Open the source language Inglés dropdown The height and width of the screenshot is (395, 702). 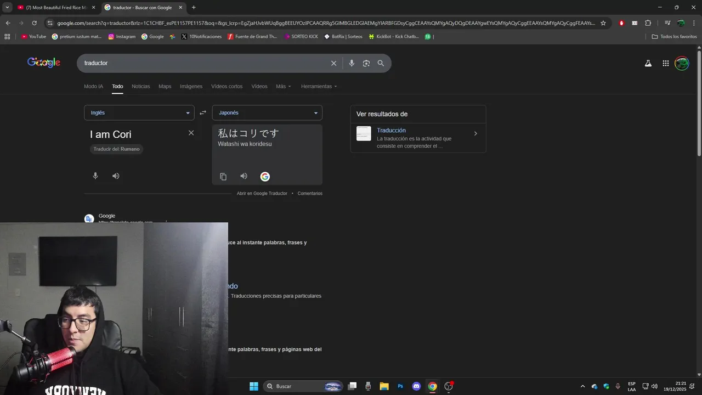coord(139,112)
